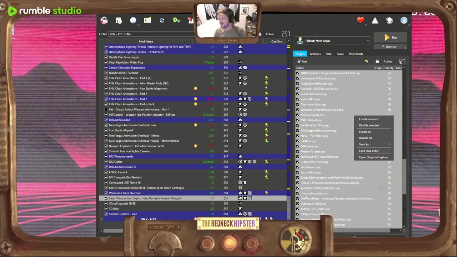Open the blue question mark help icon
457x257 pixels.
tap(404, 21)
